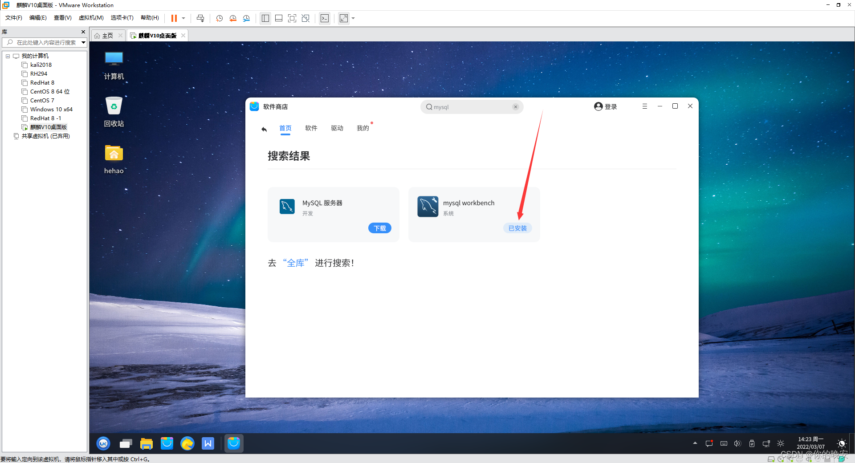Open the 虚拟机(M) menu
This screenshot has height=463, width=855.
pyautogui.click(x=91, y=18)
